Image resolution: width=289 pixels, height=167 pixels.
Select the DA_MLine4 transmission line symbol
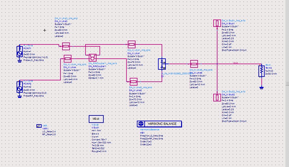coord(68,59)
